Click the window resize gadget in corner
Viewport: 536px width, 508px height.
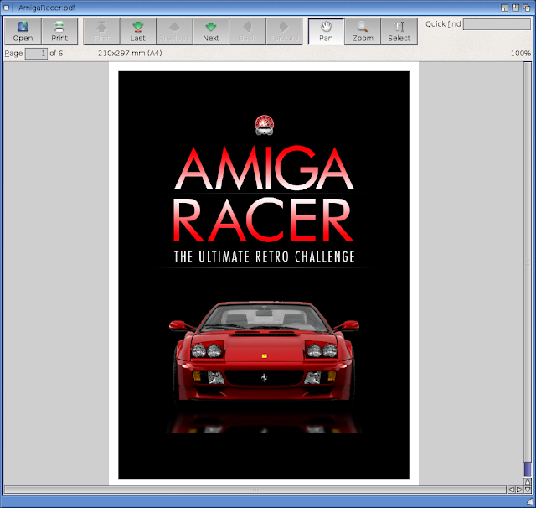[x=530, y=501]
